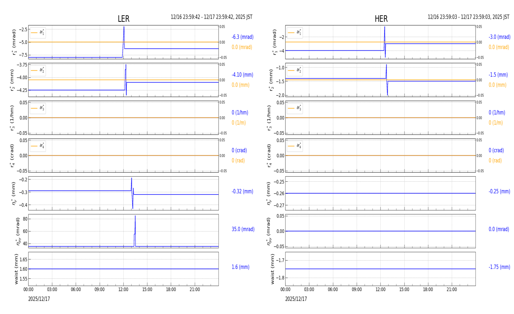Viewport: 514px width, 314px height.
Task: Select the ∂r2* legend in HER r2 plot
Action: (294, 71)
